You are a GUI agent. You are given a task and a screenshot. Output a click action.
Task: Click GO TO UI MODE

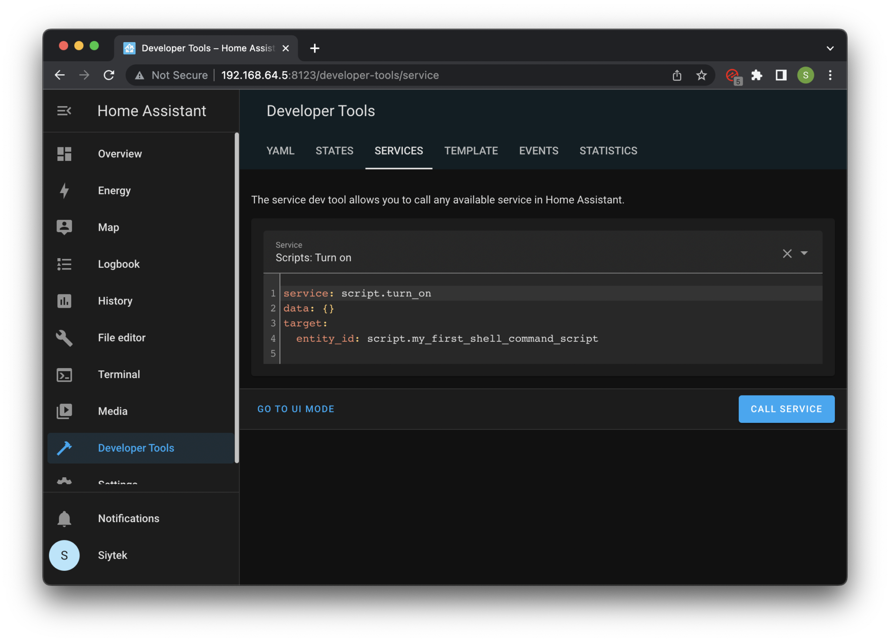[x=296, y=409]
